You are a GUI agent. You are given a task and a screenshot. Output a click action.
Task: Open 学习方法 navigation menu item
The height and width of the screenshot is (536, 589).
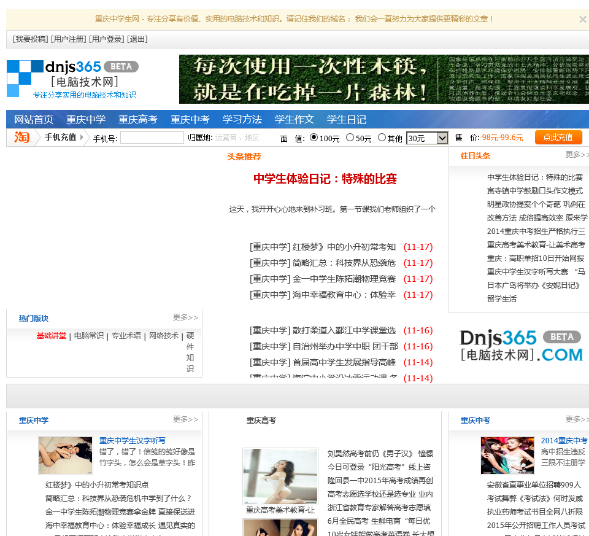[242, 120]
